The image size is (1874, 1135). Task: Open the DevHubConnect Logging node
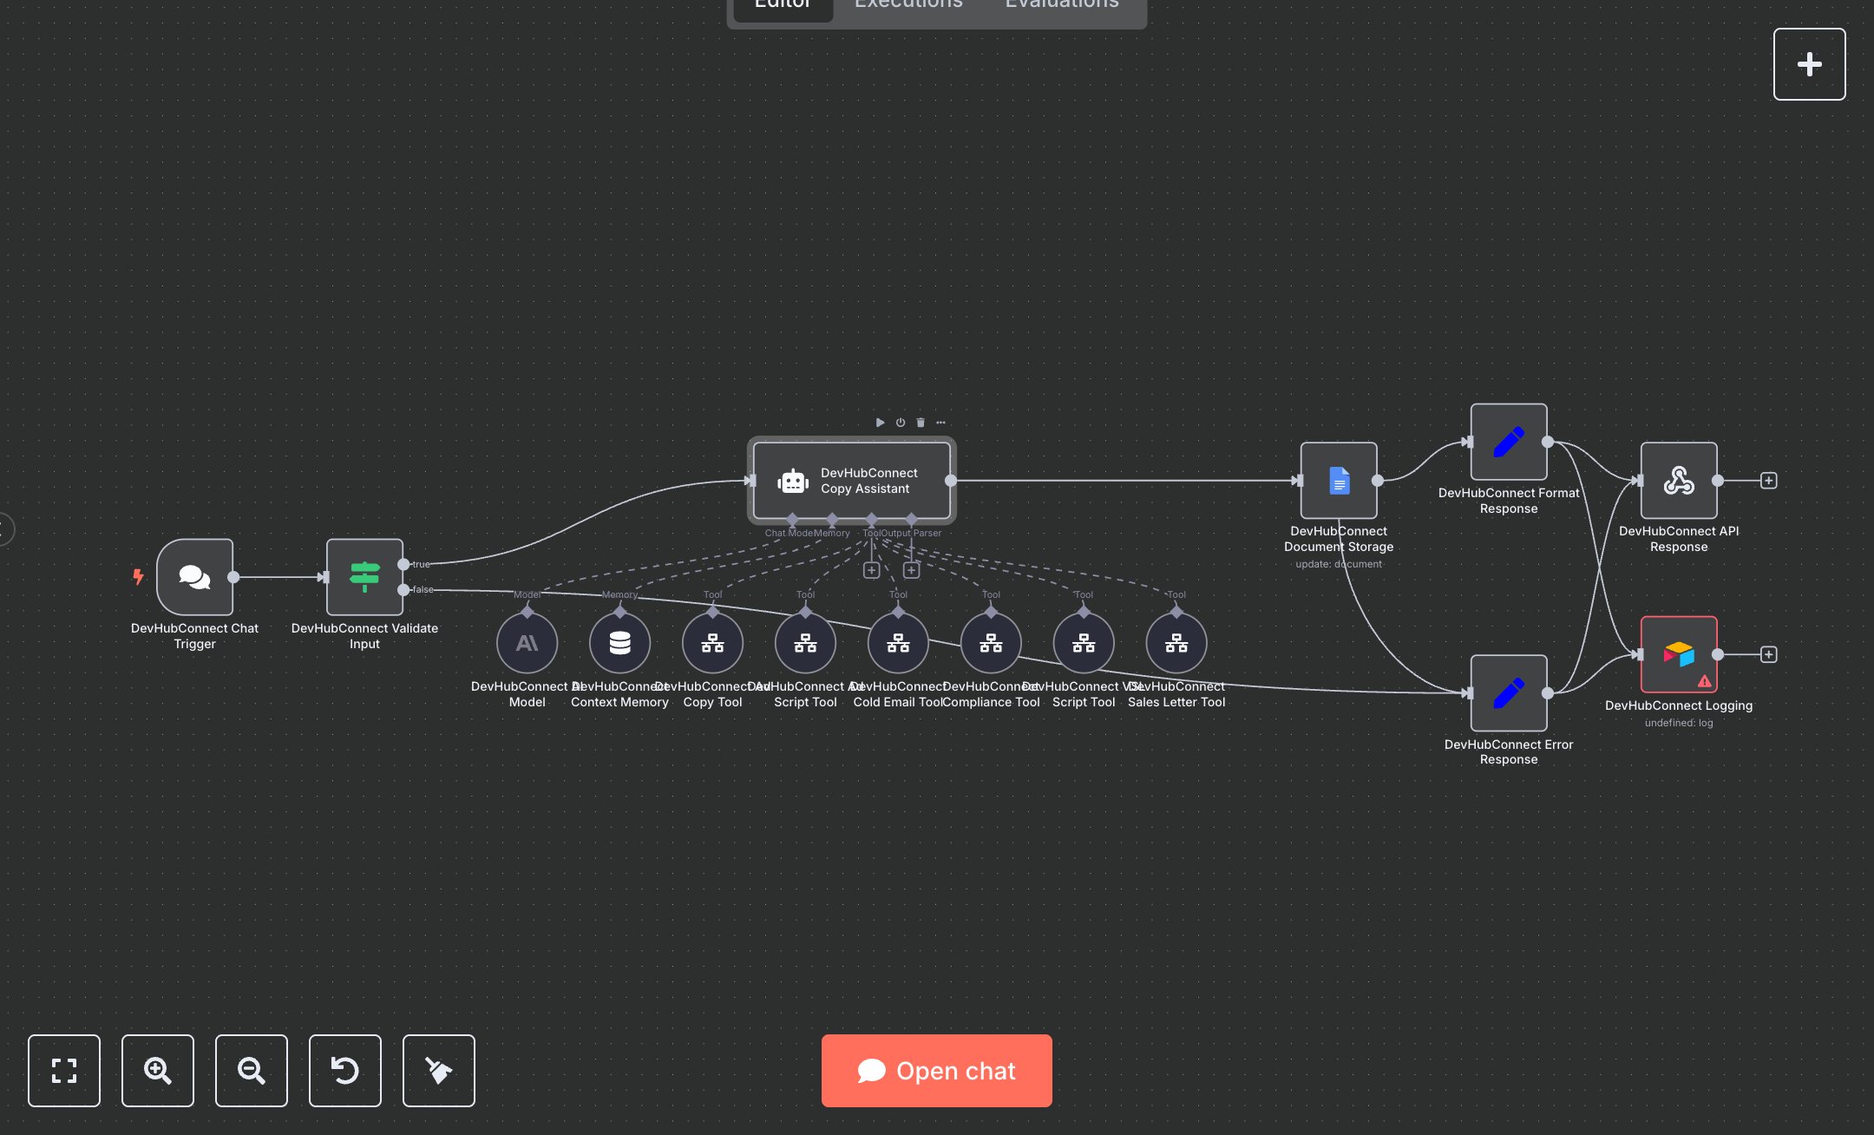tap(1679, 654)
